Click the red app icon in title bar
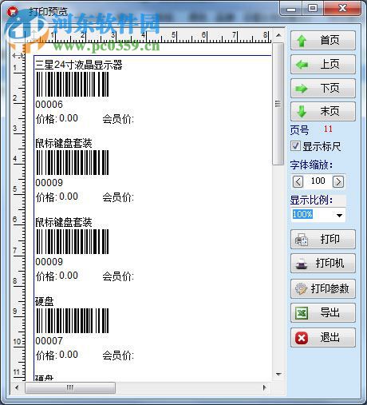367x405 pixels. pos(12,11)
